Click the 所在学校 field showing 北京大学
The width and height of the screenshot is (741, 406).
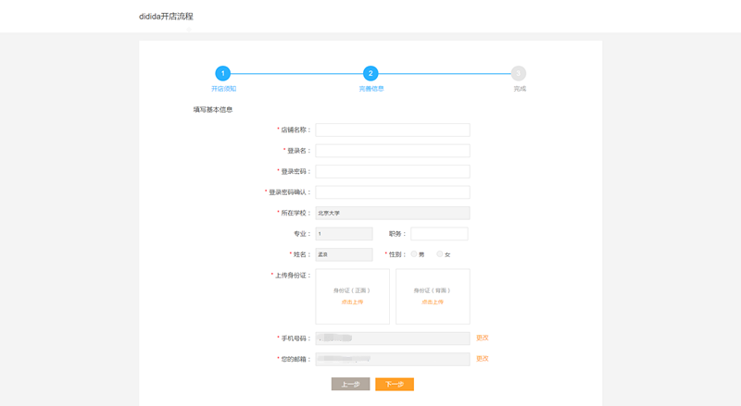pyautogui.click(x=393, y=213)
